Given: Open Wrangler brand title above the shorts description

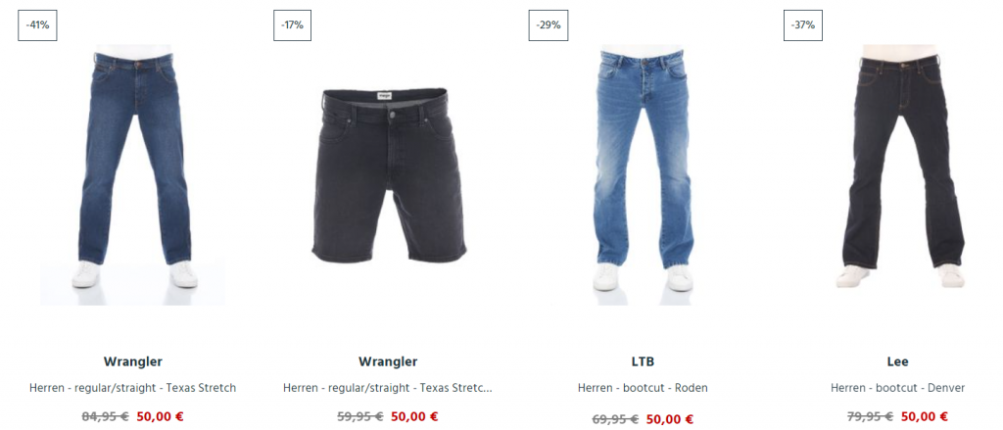Looking at the screenshot, I should [388, 361].
